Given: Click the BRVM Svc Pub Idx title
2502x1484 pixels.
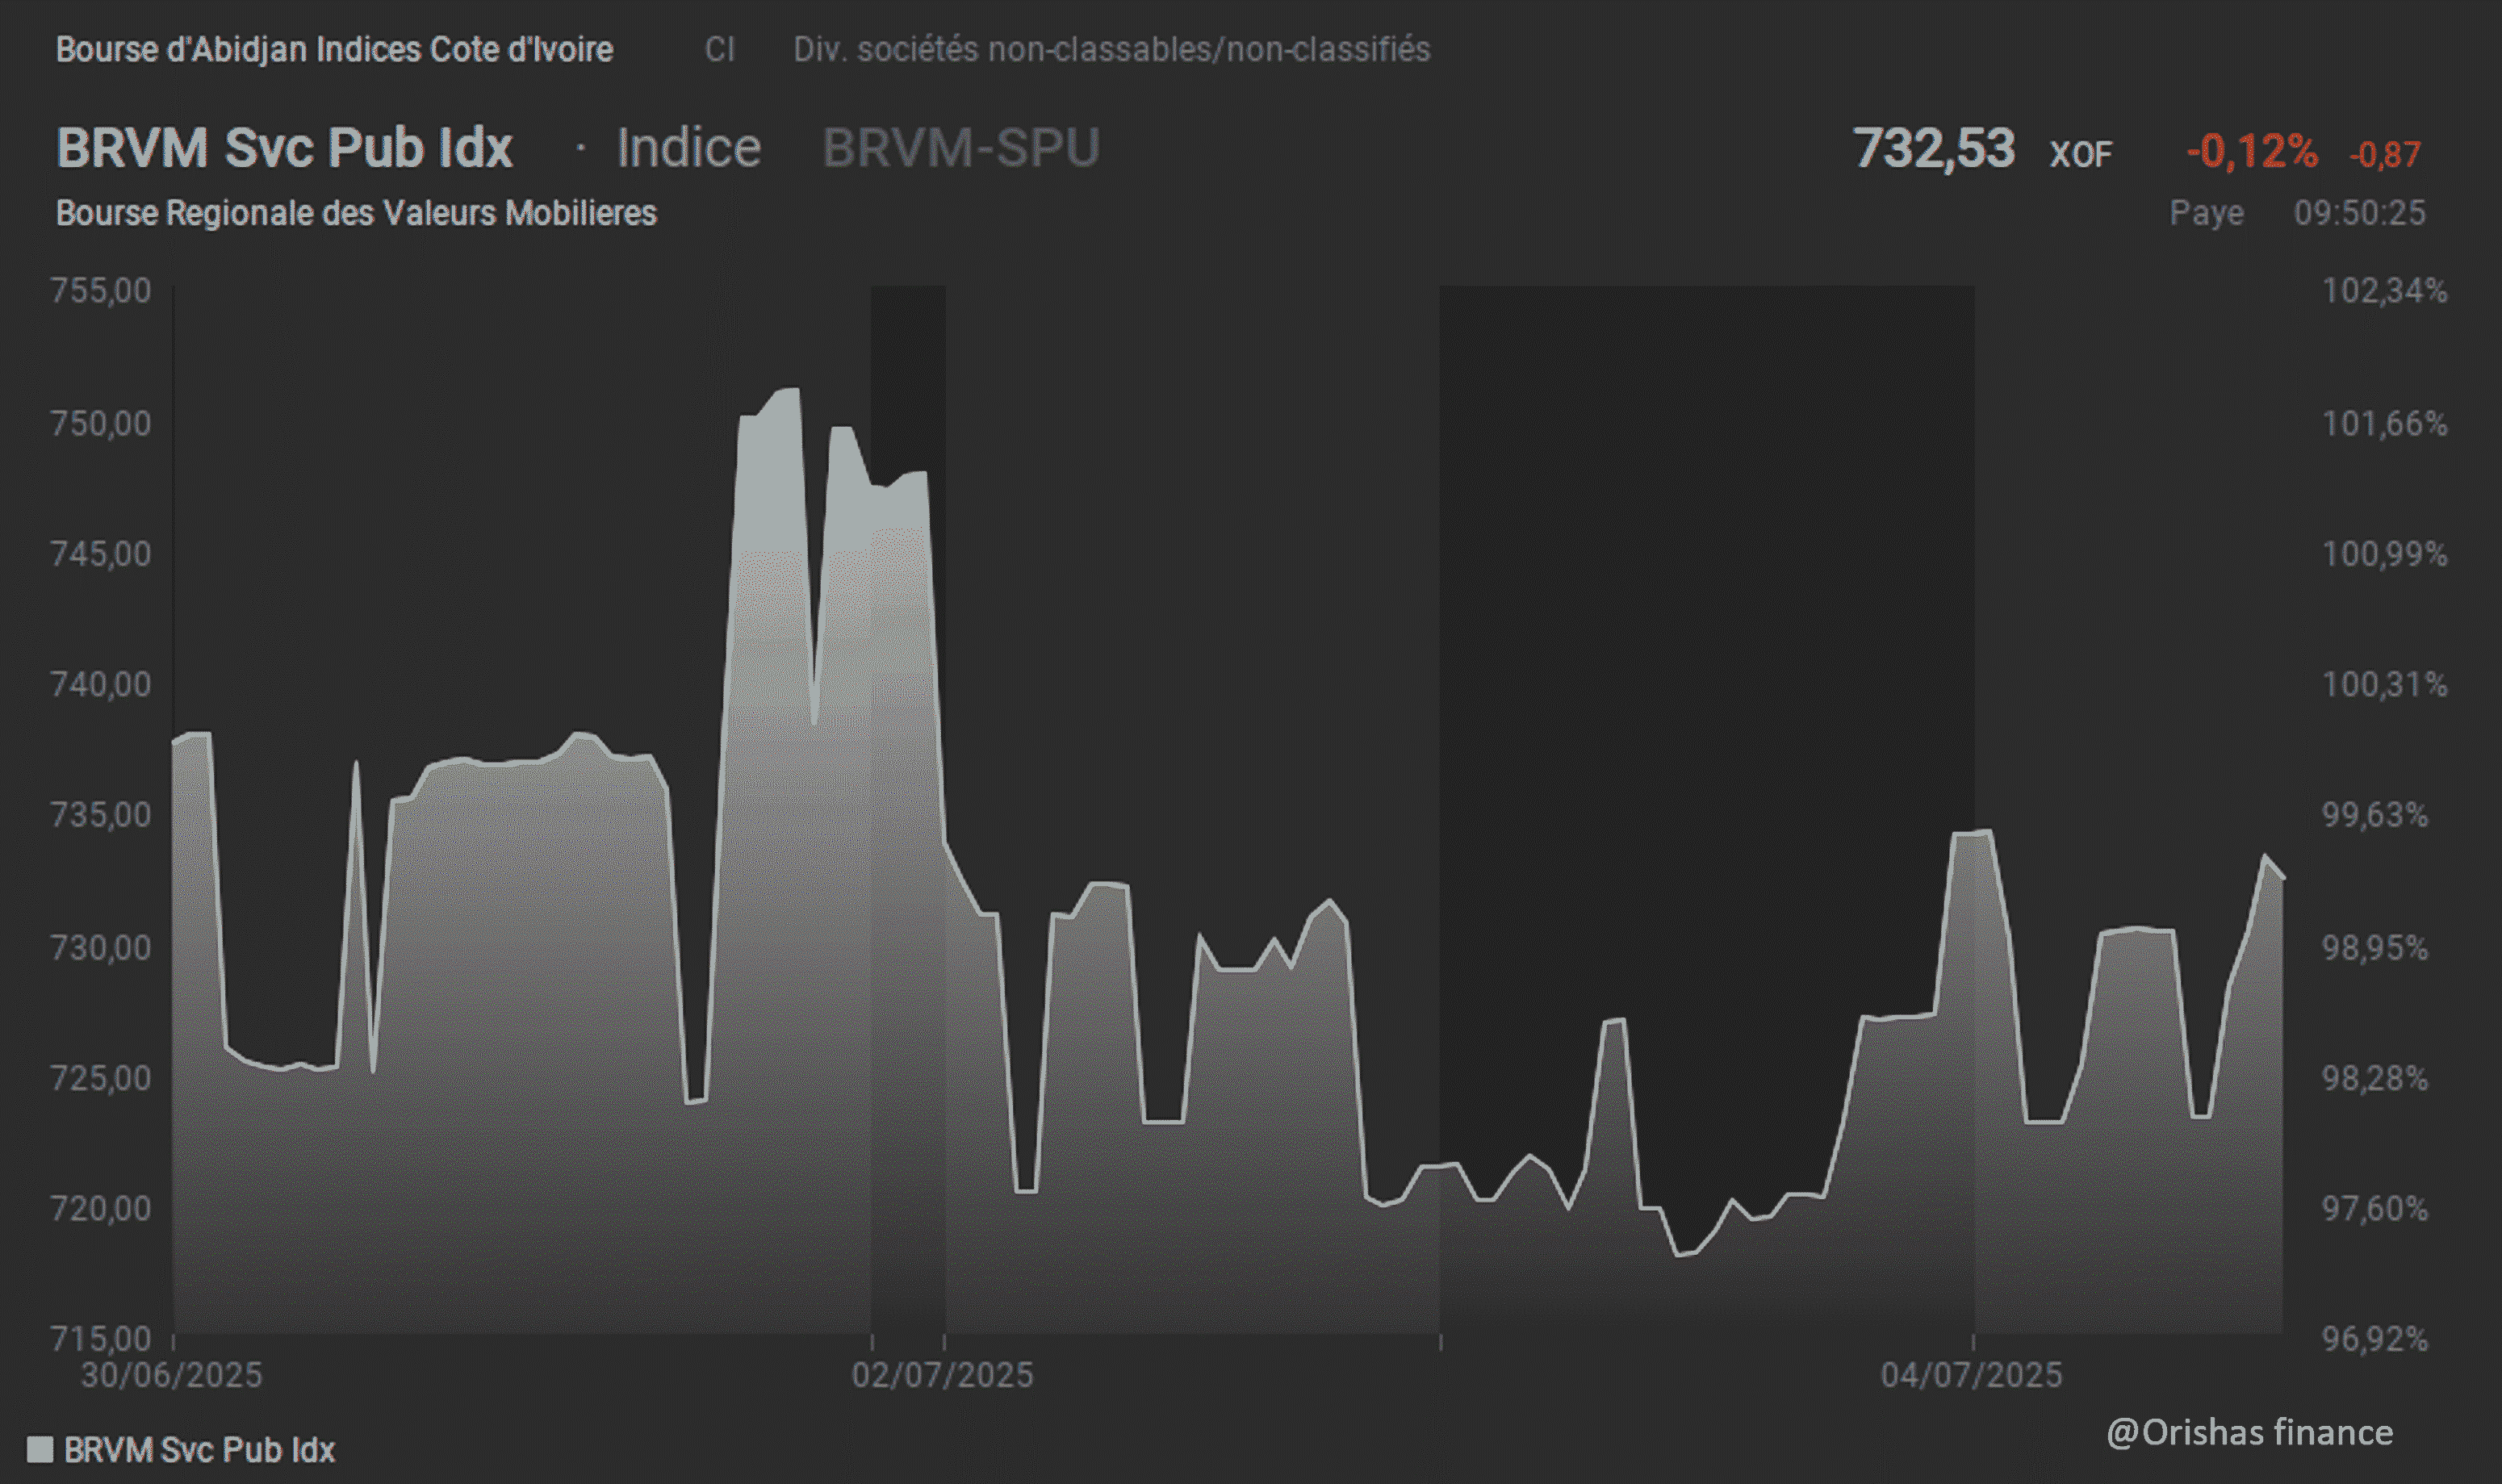Looking at the screenshot, I should tap(284, 148).
